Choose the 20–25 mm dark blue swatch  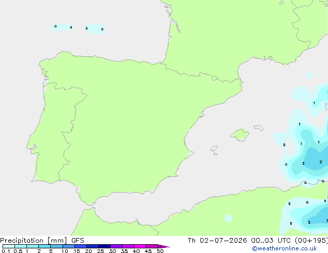(x=93, y=246)
